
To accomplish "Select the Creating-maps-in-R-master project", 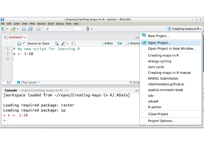I will (x=171, y=73).
